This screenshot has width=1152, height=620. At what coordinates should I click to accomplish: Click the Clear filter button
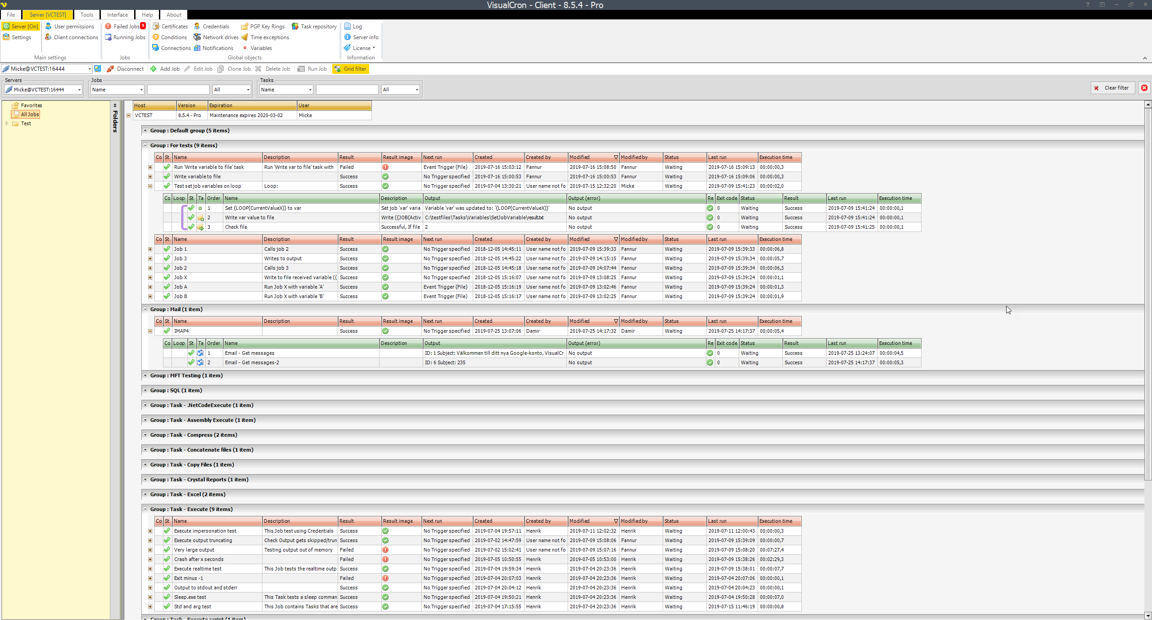[x=1112, y=88]
